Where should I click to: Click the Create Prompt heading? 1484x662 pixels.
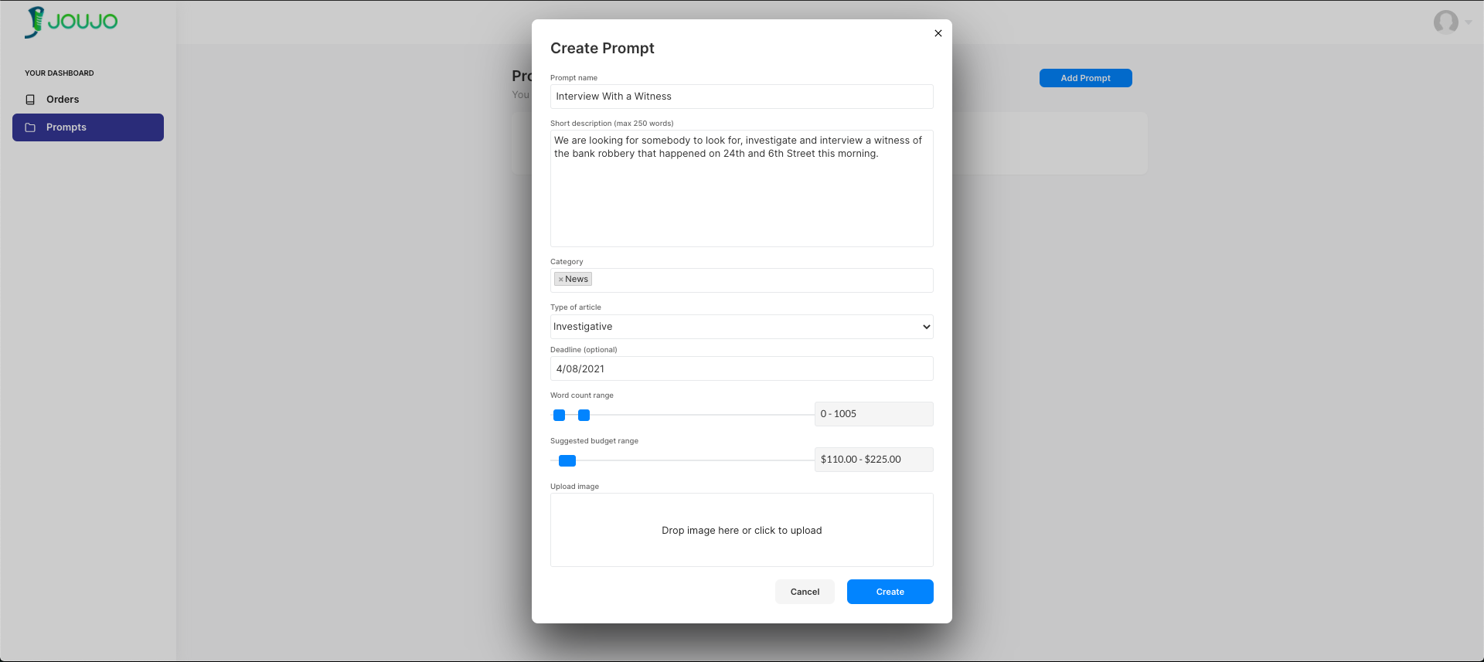[x=602, y=49]
